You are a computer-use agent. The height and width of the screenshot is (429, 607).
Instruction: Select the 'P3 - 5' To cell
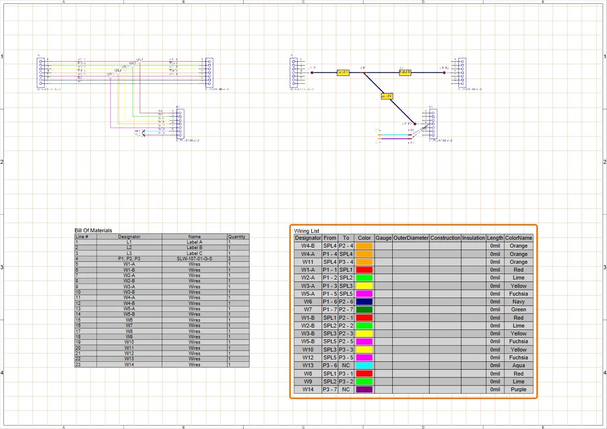346,357
